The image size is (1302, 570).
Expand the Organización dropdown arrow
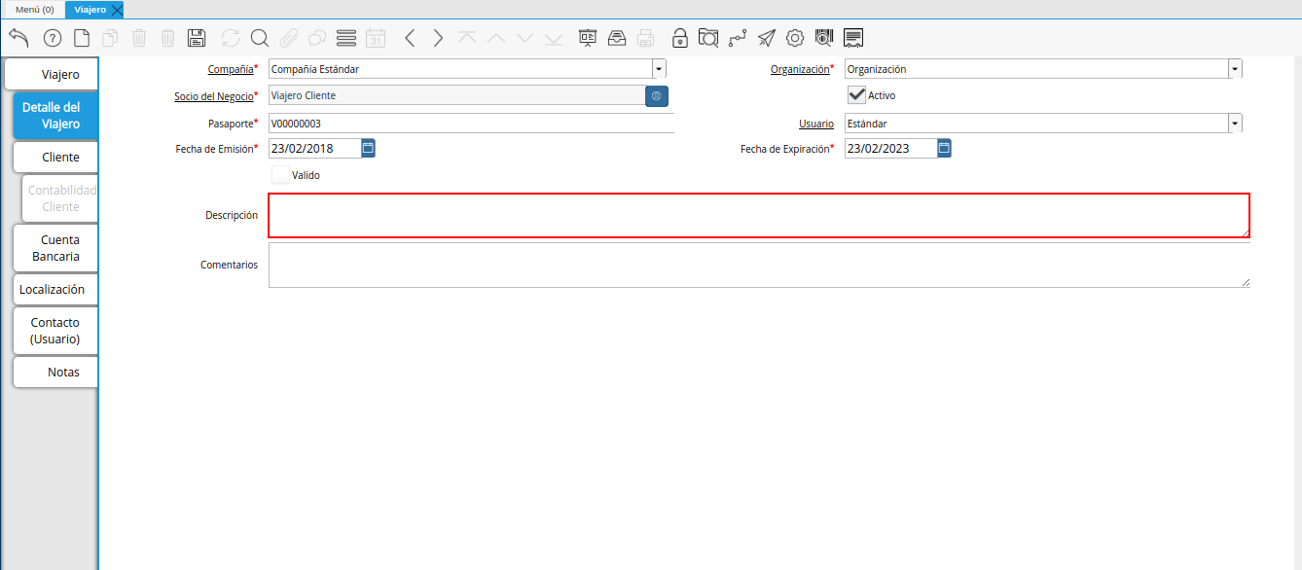pos(1235,69)
